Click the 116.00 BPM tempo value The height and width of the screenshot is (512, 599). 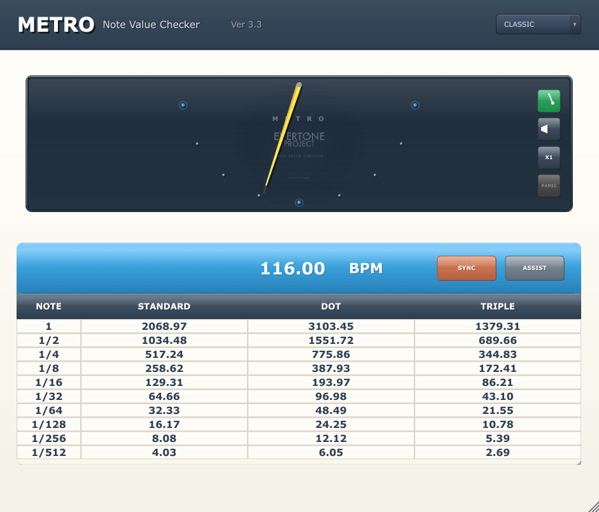coord(293,269)
